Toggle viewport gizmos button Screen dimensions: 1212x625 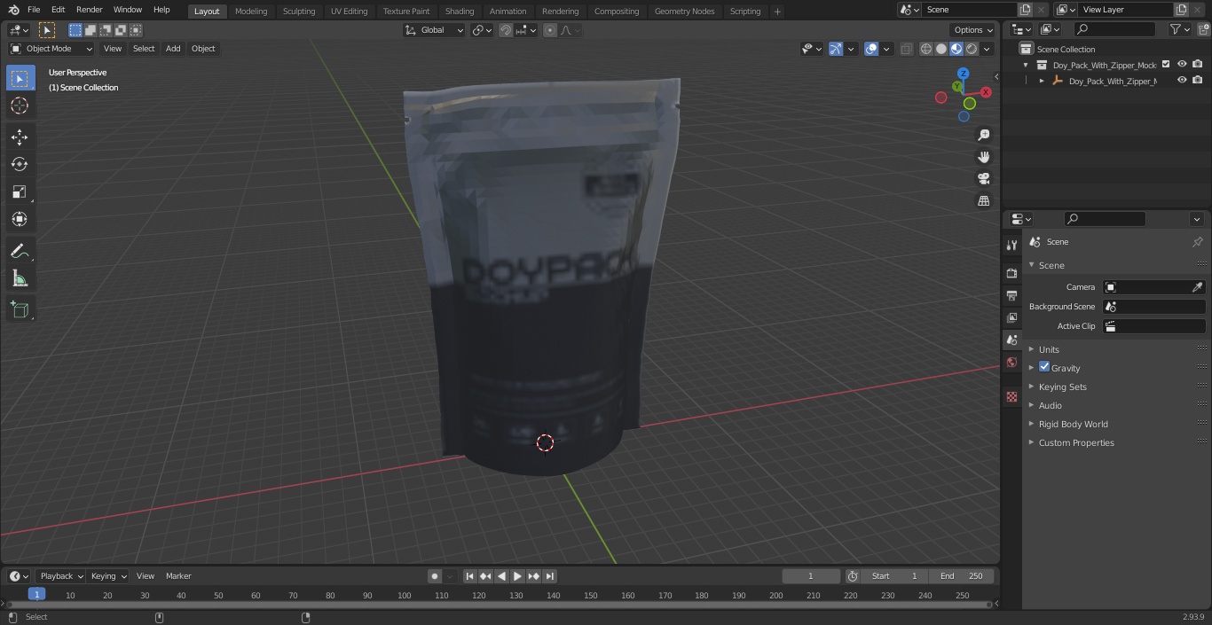coord(836,49)
